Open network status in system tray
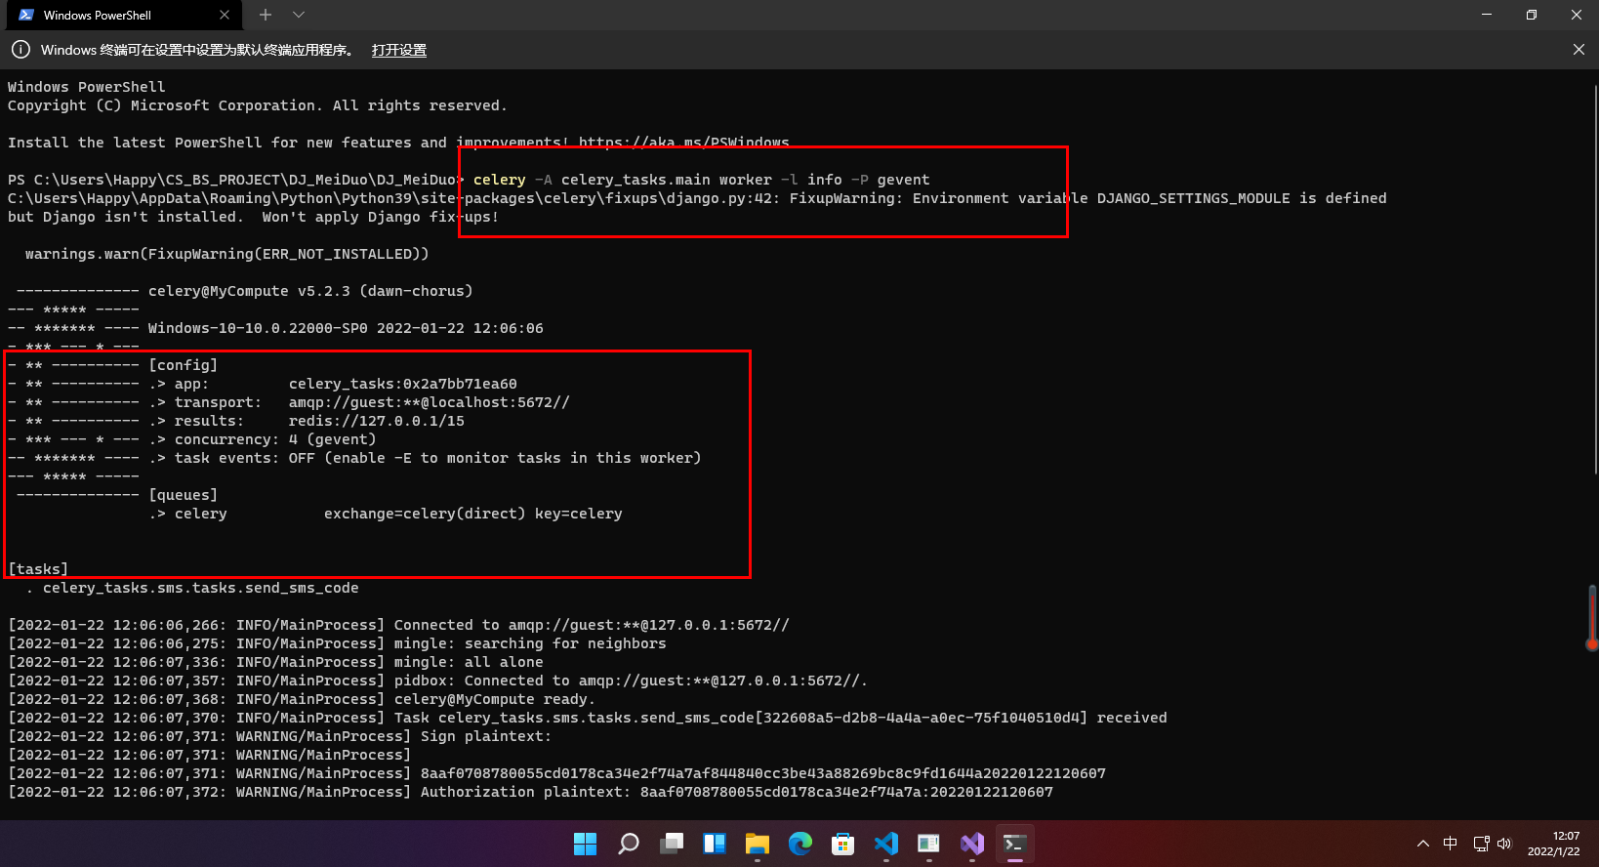Screen dimensions: 1599x867 [1481, 844]
